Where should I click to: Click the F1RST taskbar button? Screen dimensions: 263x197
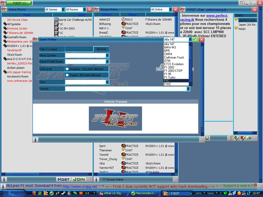tap(177, 193)
